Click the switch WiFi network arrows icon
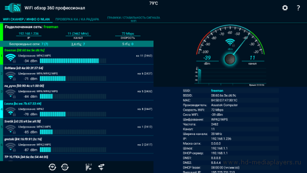The height and width of the screenshot is (173, 307). (101, 167)
